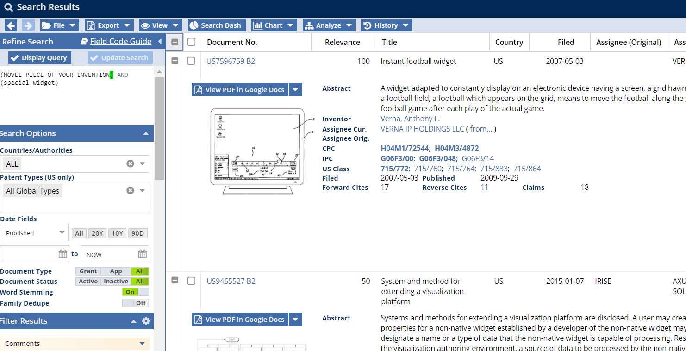Open inventor Verna, Anthony F. link
Image resolution: width=686 pixels, height=351 pixels.
click(x=410, y=119)
